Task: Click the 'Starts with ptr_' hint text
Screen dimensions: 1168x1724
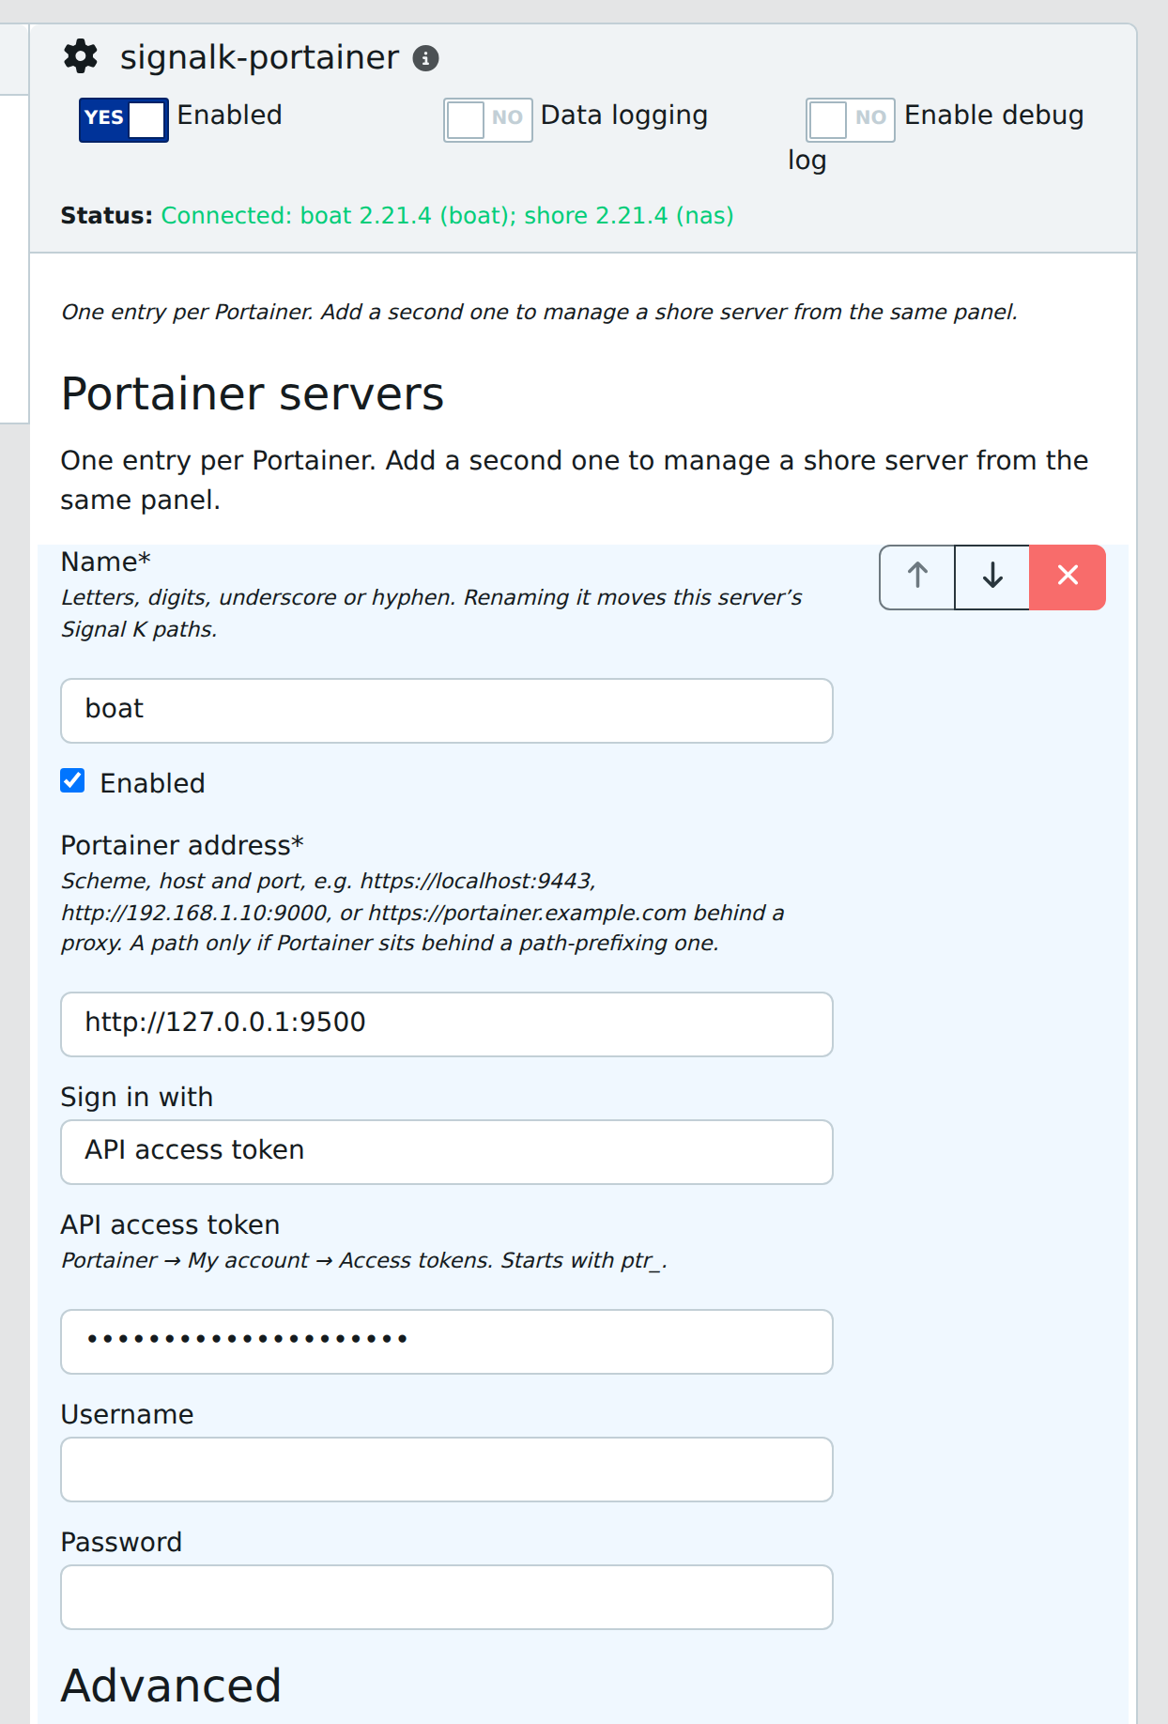Action: point(584,1260)
